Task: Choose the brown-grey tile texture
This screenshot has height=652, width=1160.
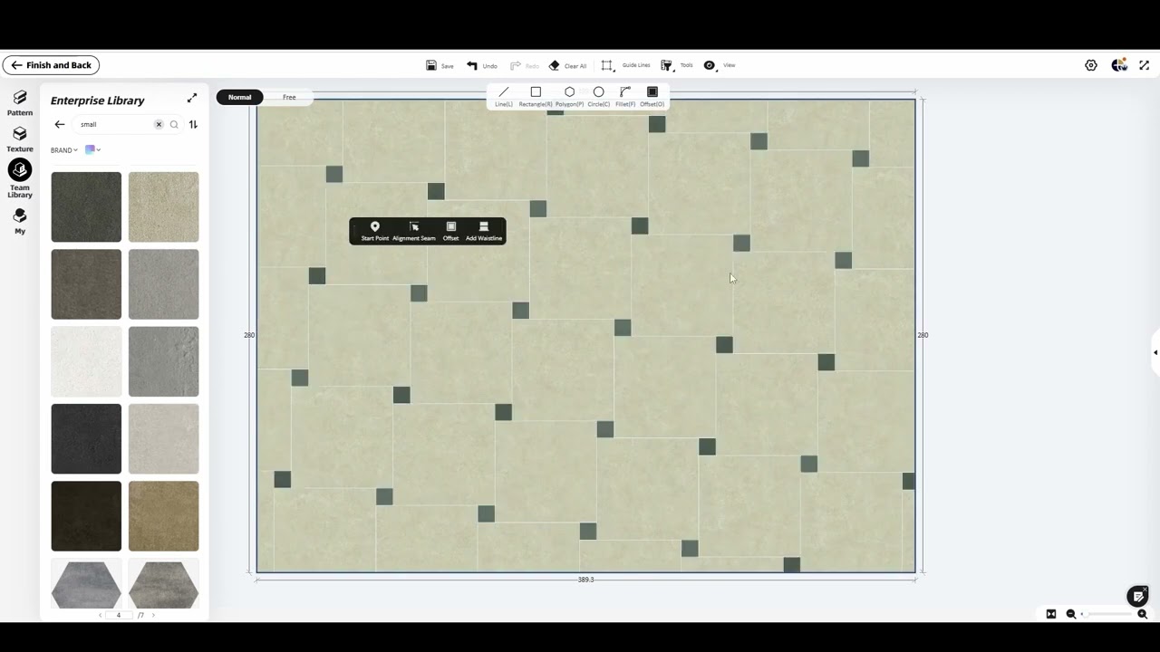Action: click(x=86, y=284)
